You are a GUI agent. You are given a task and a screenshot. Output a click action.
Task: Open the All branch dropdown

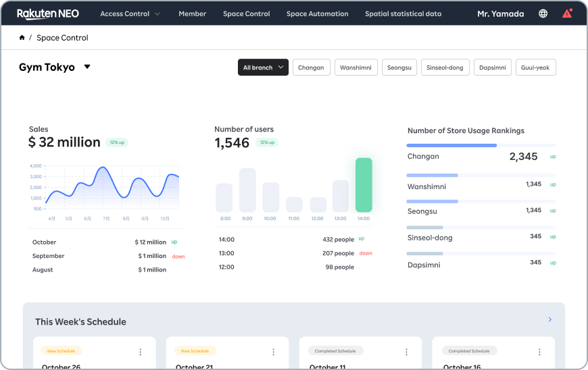pyautogui.click(x=263, y=68)
